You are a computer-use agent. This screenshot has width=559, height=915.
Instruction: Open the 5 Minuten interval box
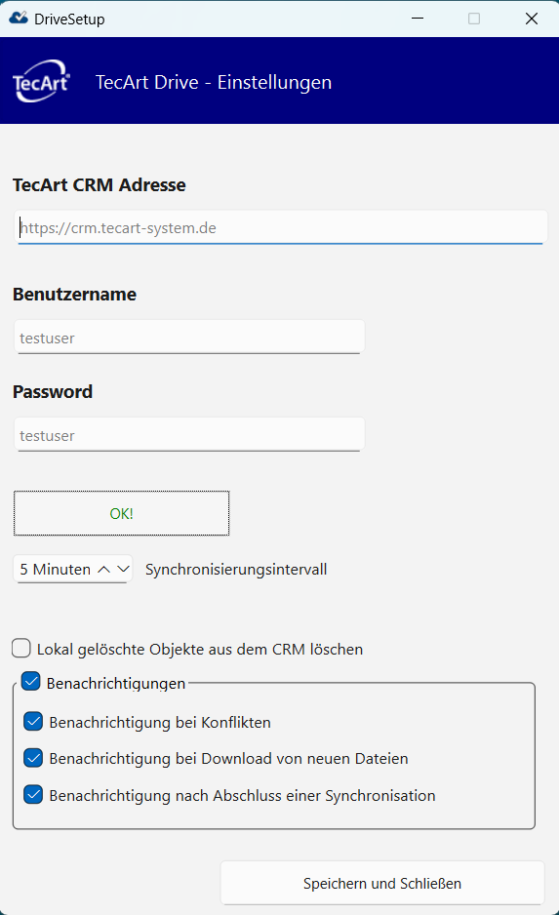56,570
